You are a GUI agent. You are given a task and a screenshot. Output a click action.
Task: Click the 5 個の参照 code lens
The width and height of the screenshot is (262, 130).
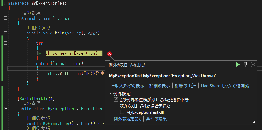pyautogui.click(x=29, y=104)
